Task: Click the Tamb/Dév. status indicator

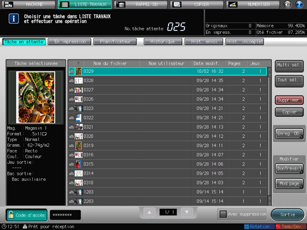Action: [291, 226]
